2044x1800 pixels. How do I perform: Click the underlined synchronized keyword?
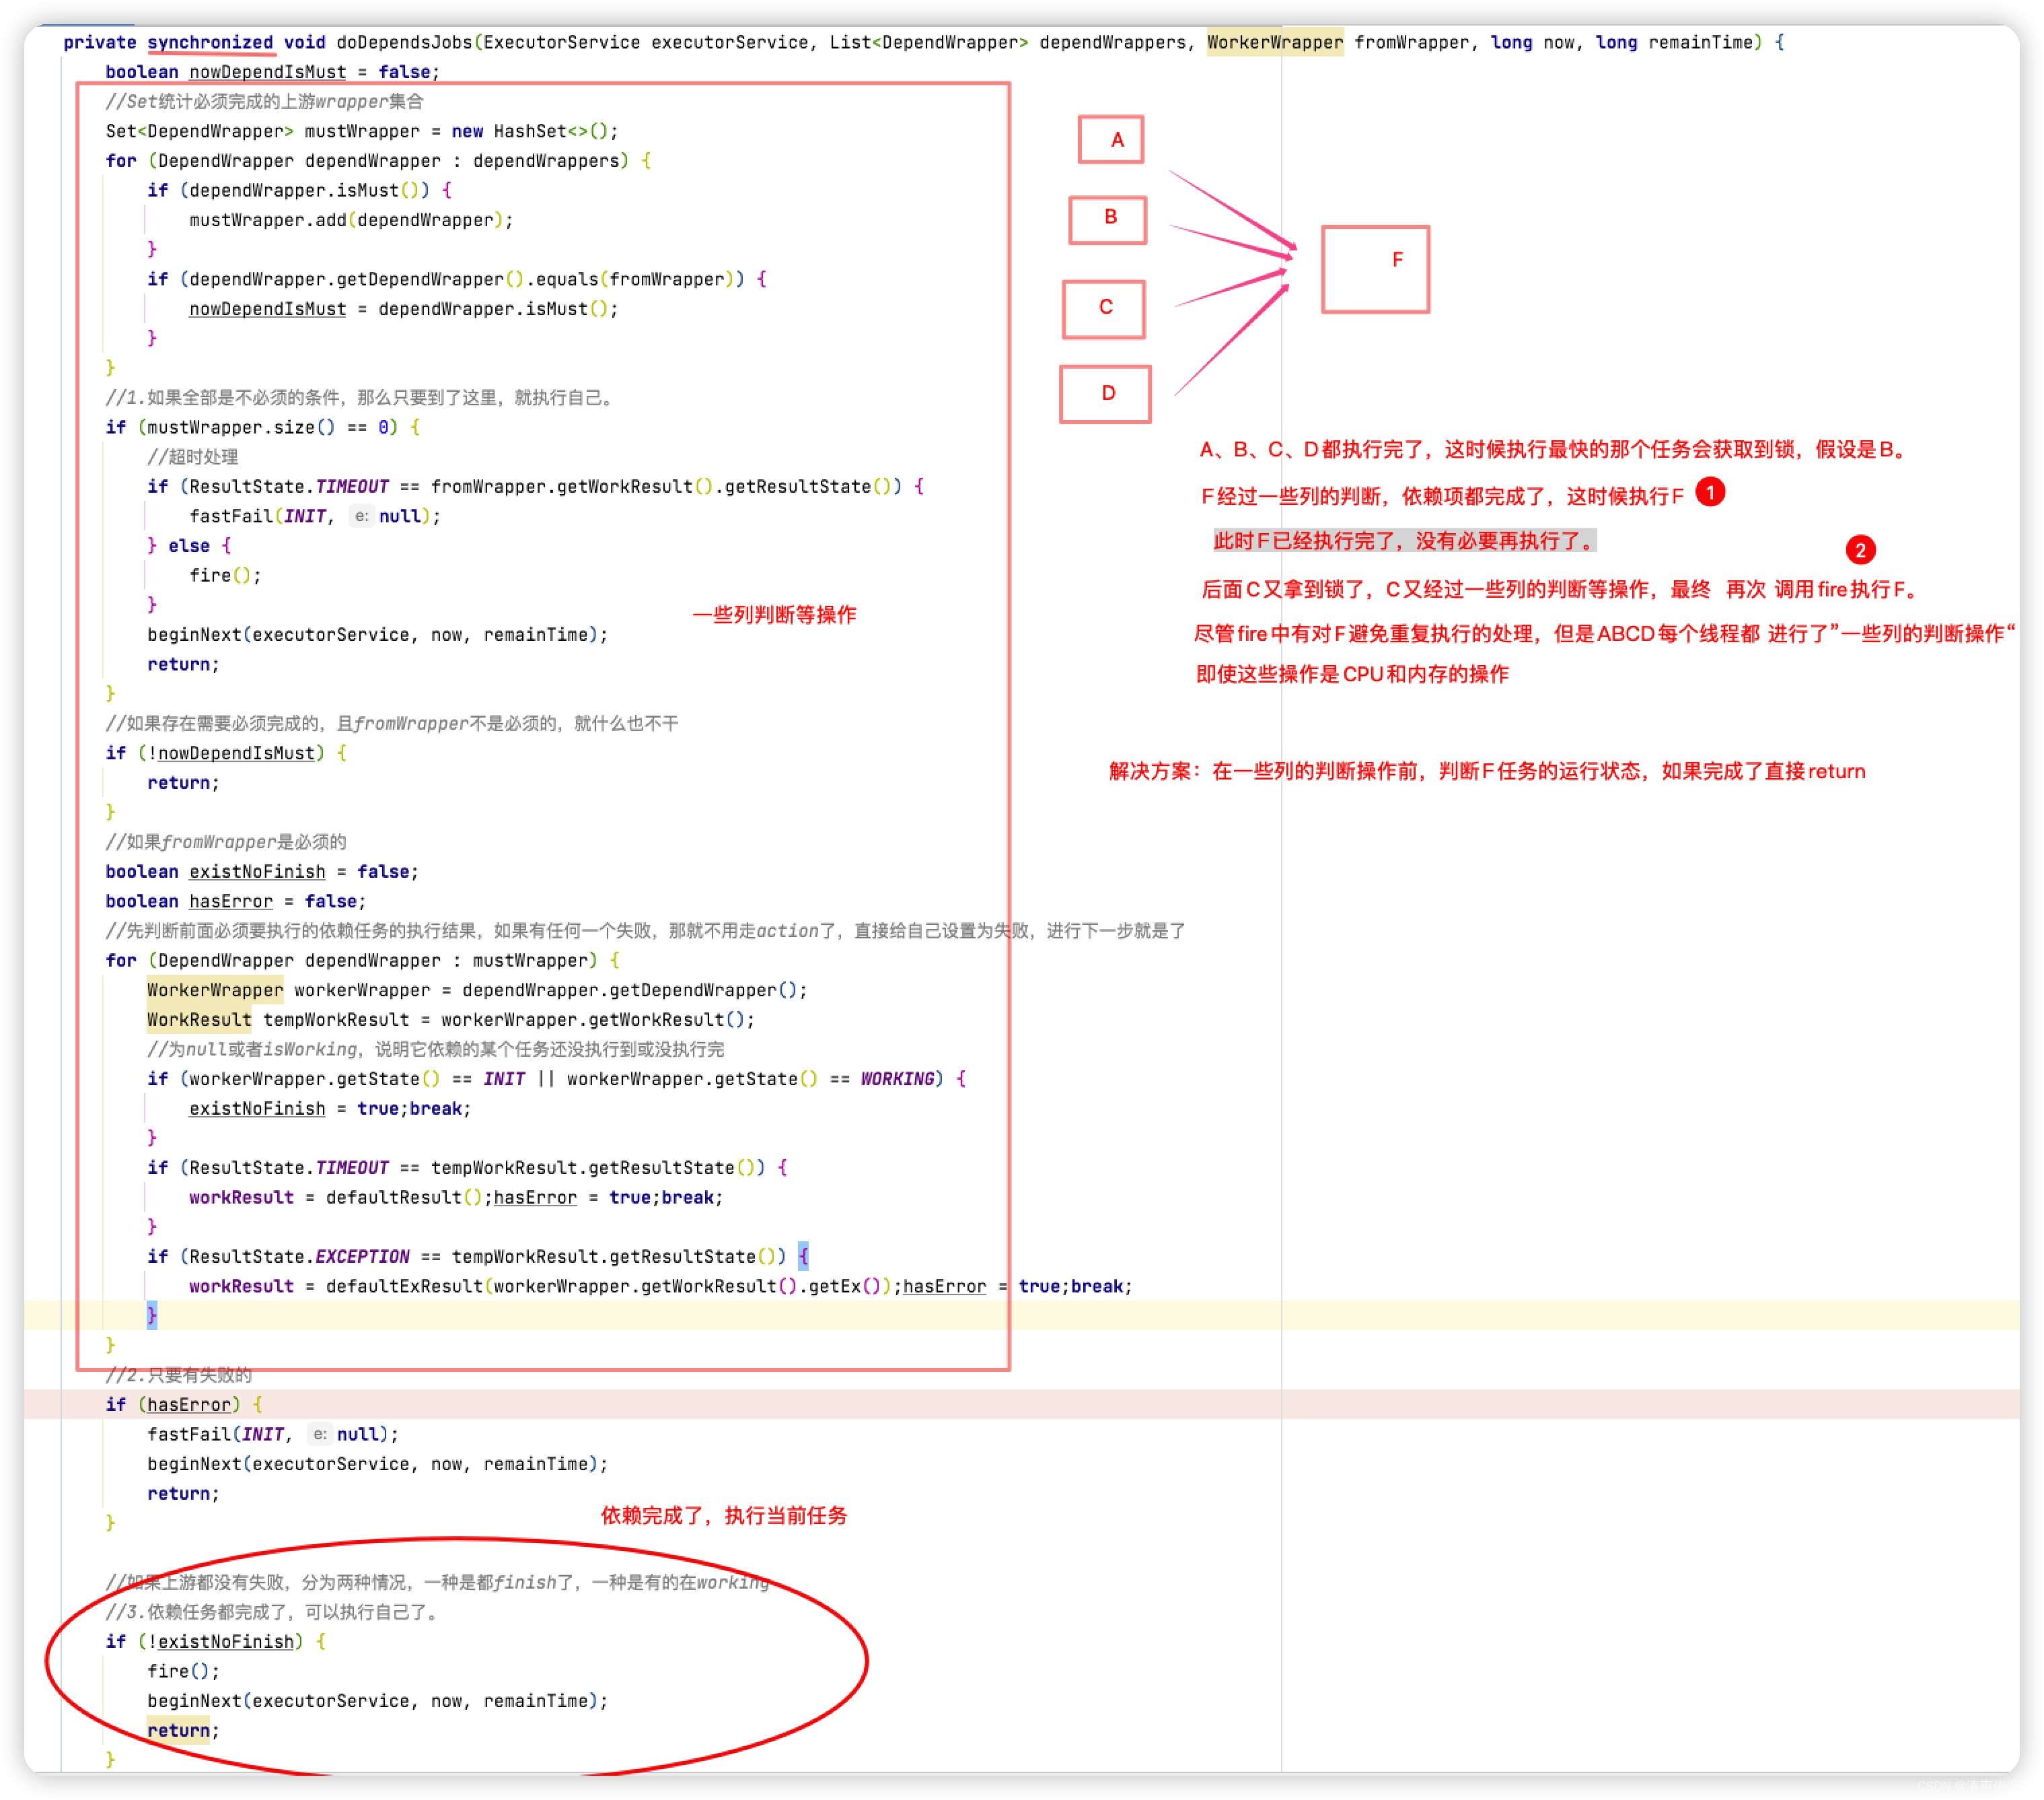(210, 42)
